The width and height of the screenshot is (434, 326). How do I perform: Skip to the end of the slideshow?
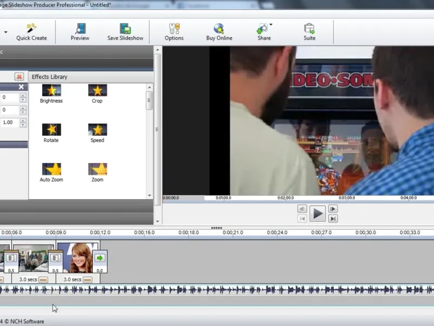tap(333, 218)
